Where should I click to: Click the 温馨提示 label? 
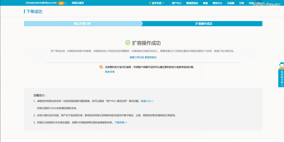[x=40, y=95]
